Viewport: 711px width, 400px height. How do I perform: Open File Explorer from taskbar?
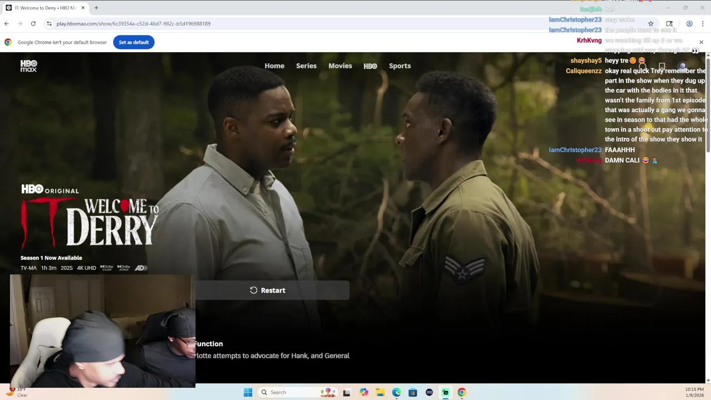point(380,392)
